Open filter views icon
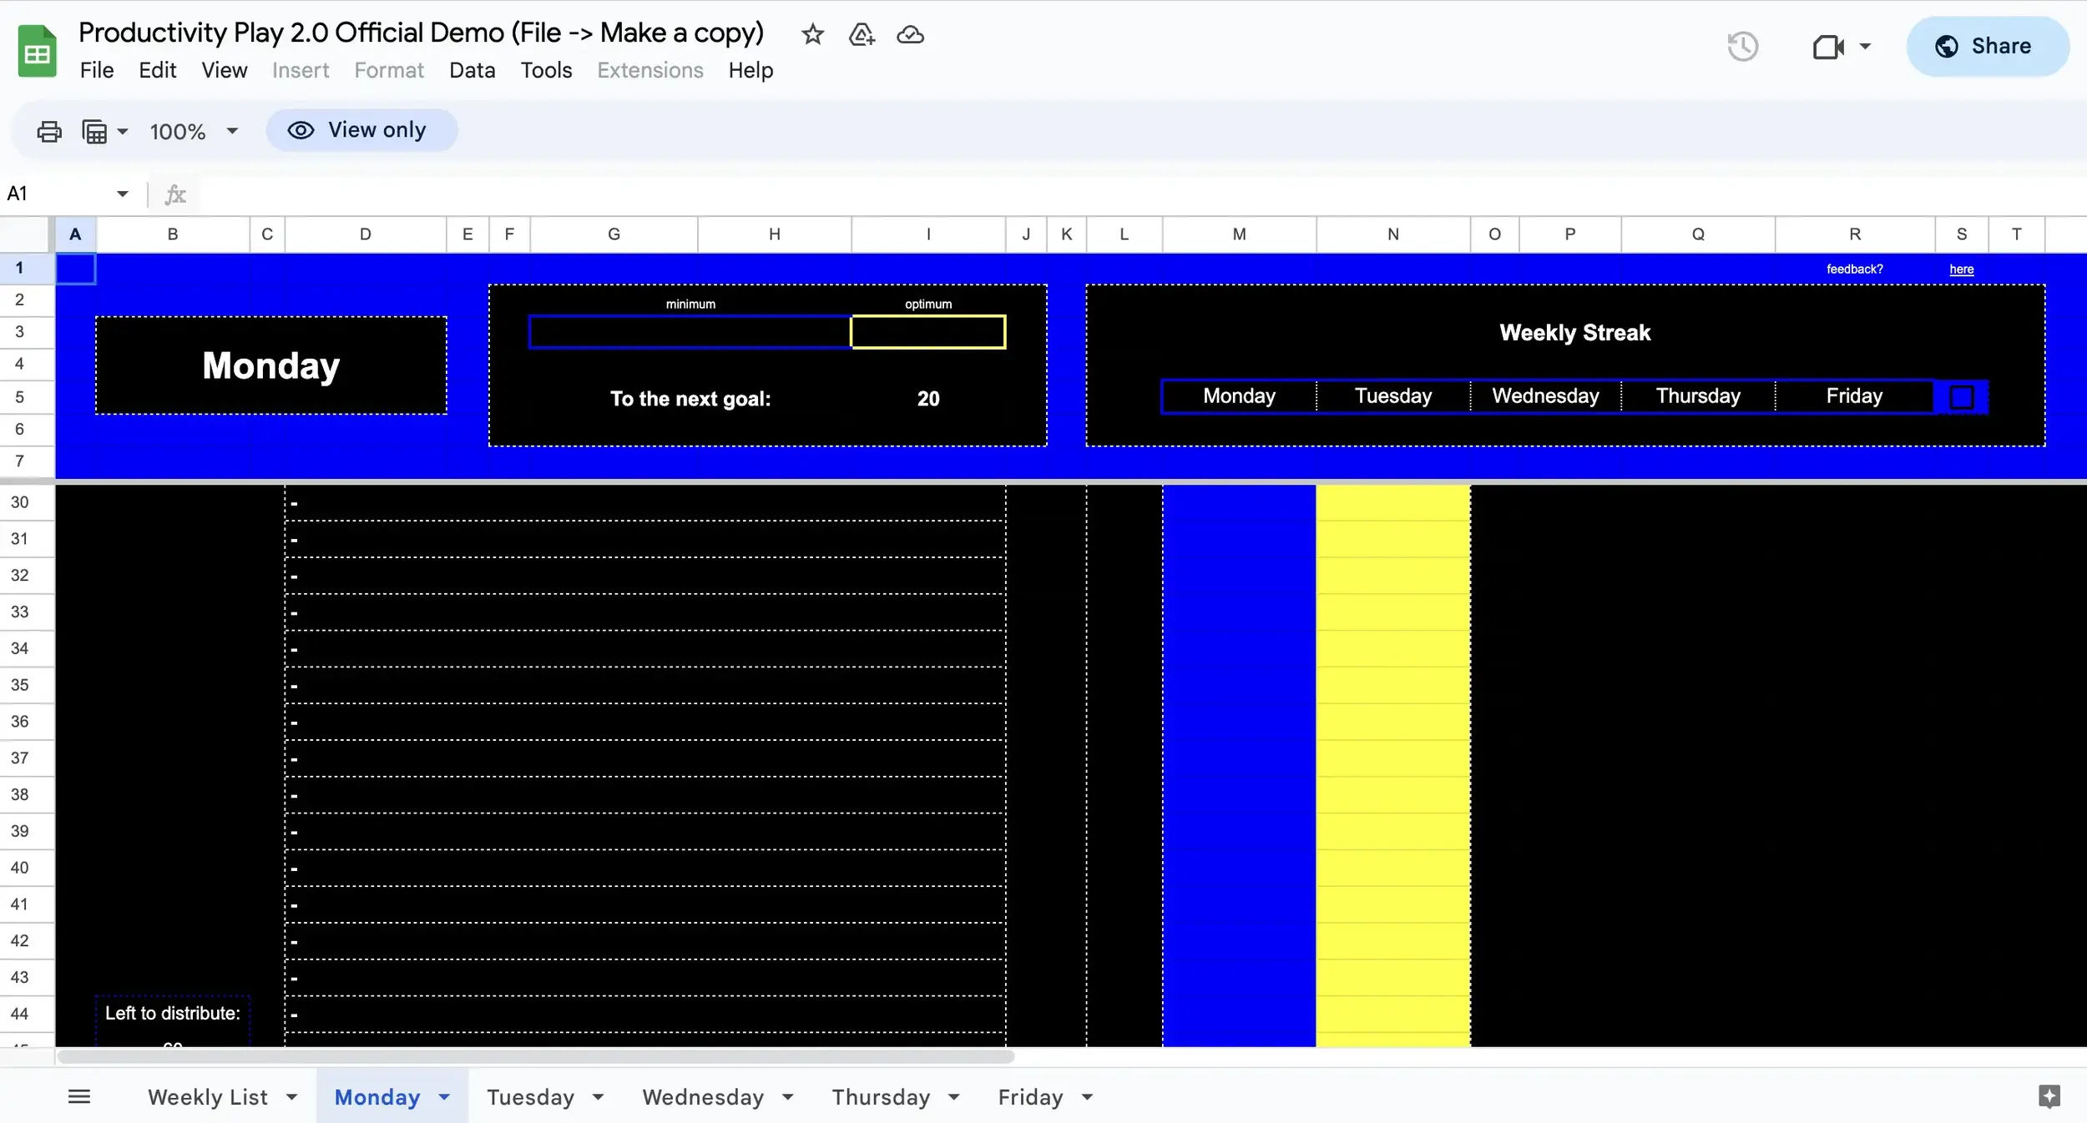2087x1123 pixels. (x=94, y=131)
